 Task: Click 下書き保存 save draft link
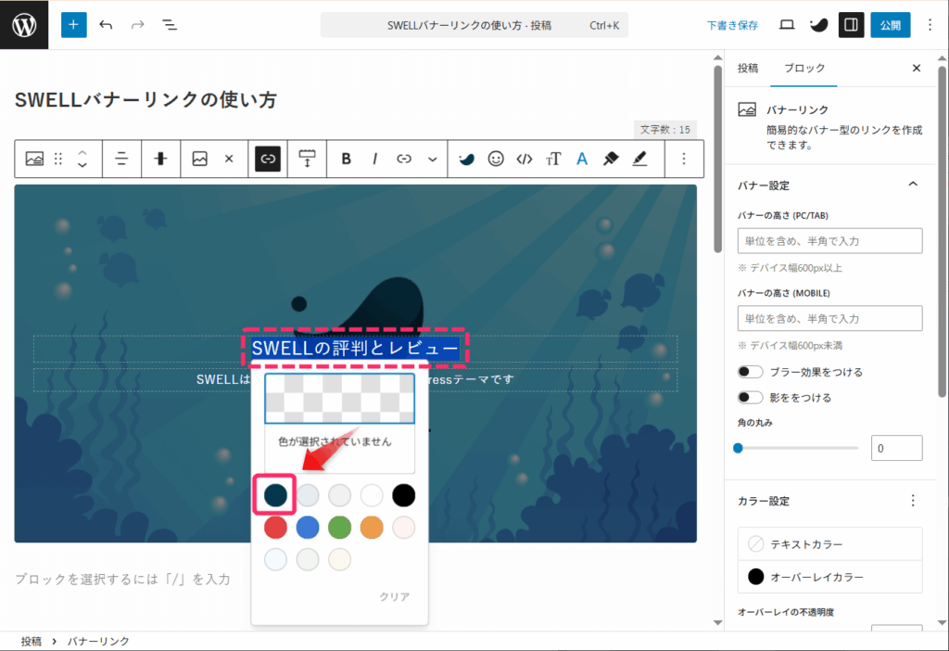pyautogui.click(x=732, y=25)
